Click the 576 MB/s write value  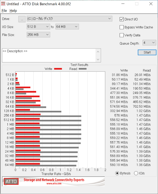point(121,115)
